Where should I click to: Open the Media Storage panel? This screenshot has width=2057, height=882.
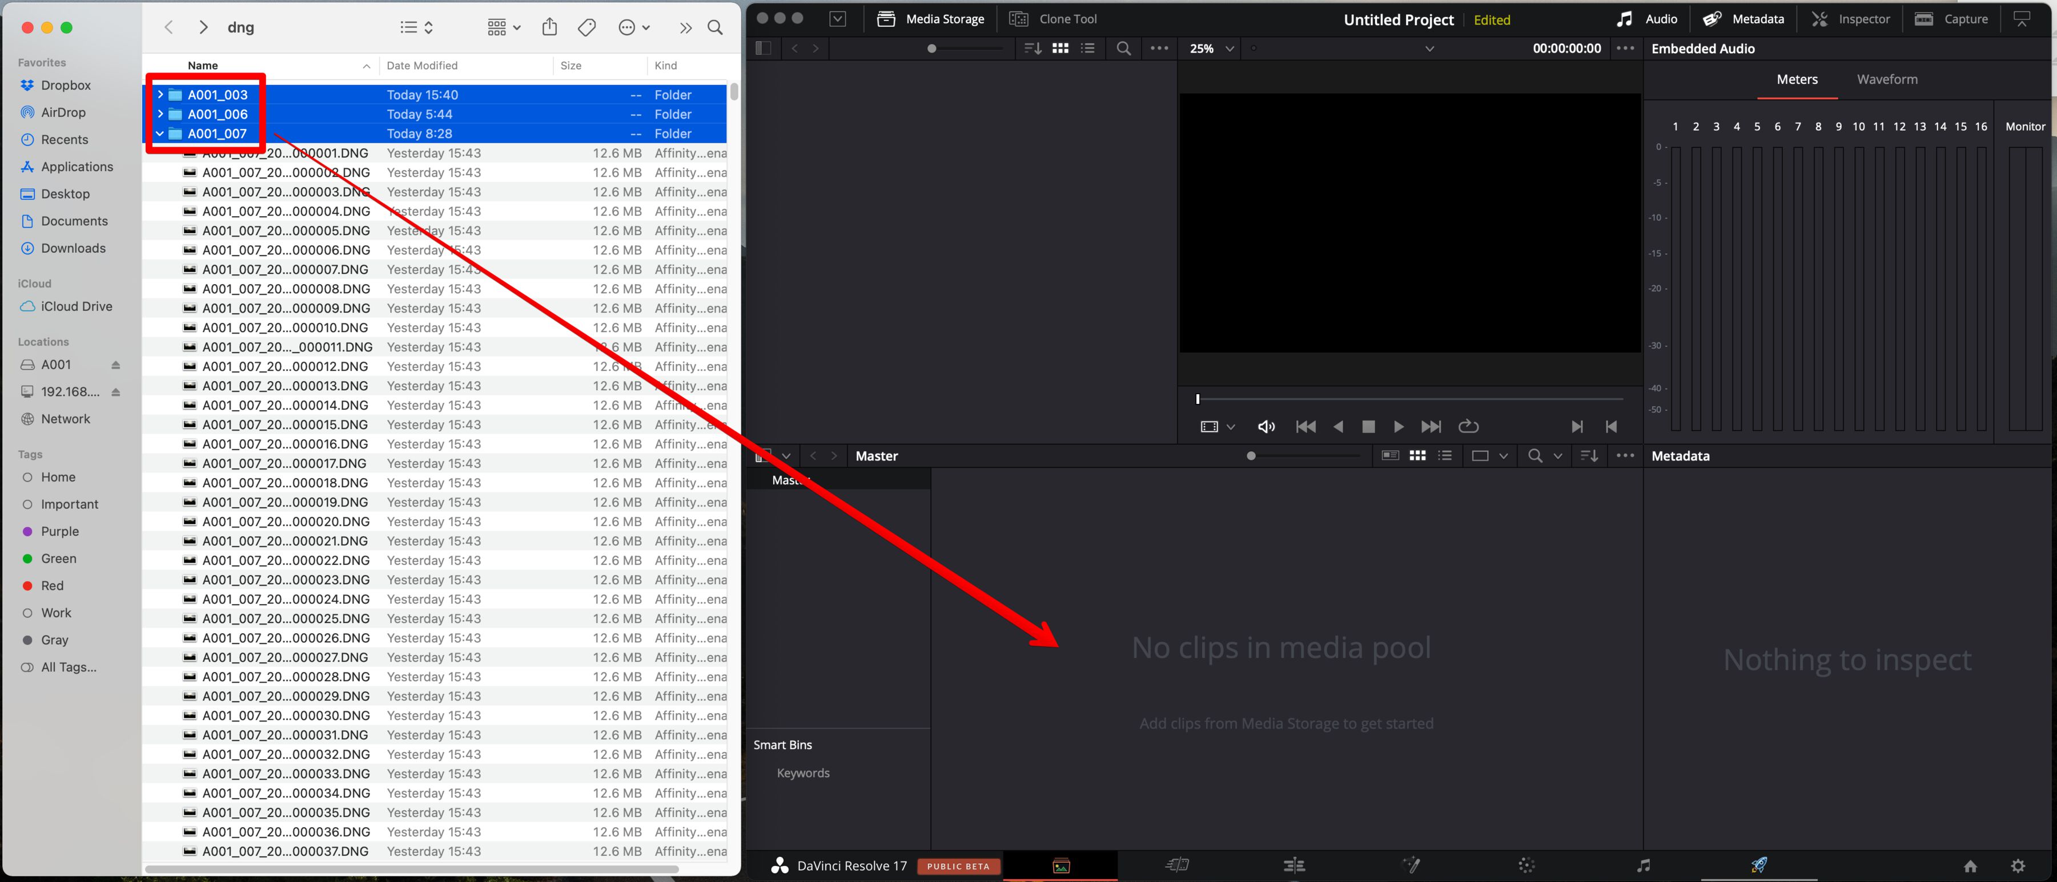pyautogui.click(x=930, y=19)
